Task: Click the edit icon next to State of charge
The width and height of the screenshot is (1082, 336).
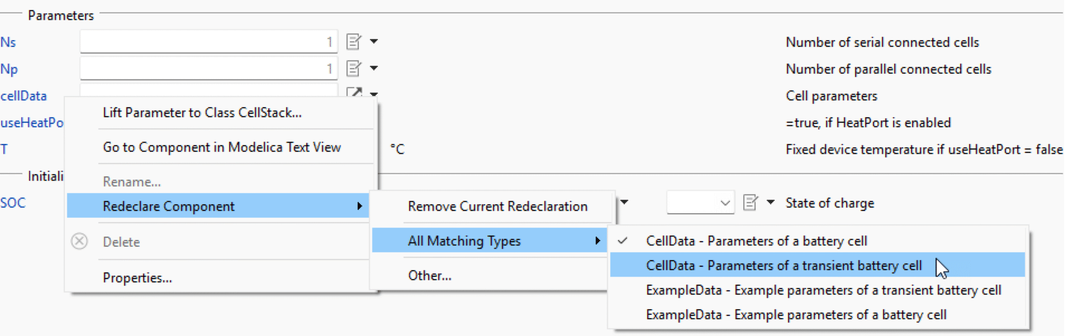Action: (751, 202)
